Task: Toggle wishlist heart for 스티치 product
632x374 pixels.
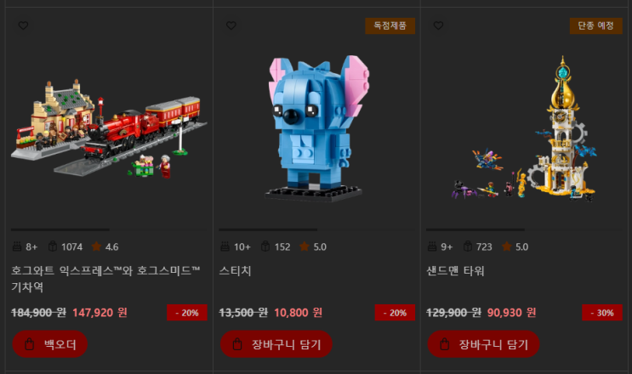Action: tap(231, 25)
